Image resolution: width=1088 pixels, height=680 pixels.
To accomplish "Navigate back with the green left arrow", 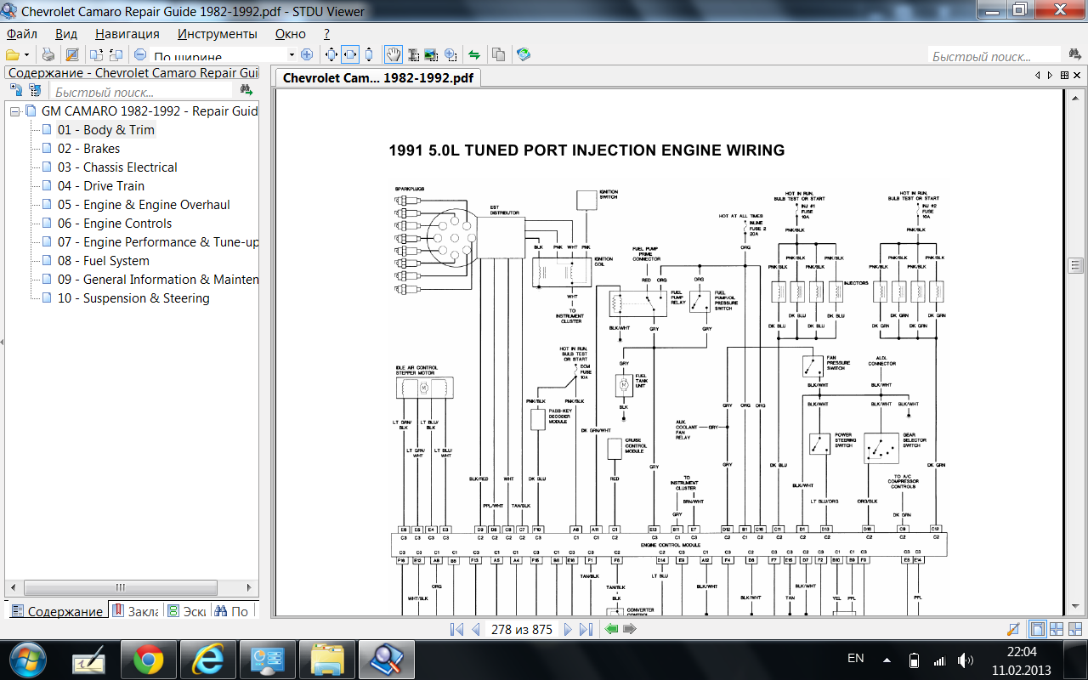I will pyautogui.click(x=611, y=629).
